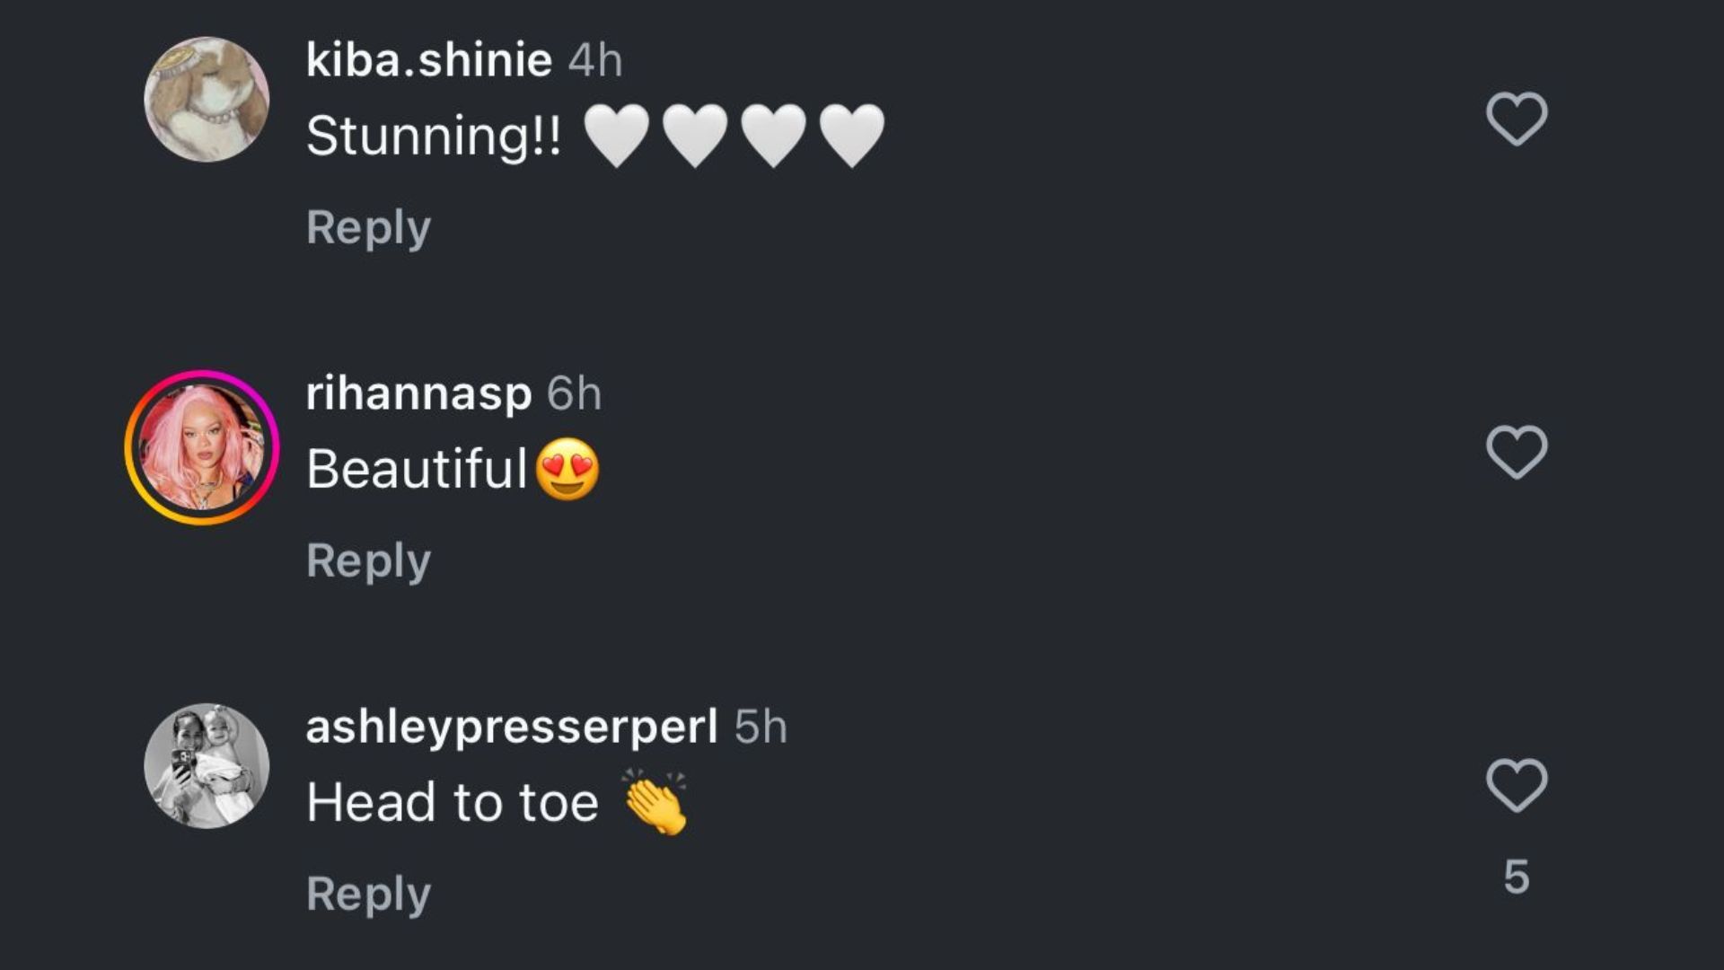
Task: Reply to rihannasp's comment
Action: [368, 561]
